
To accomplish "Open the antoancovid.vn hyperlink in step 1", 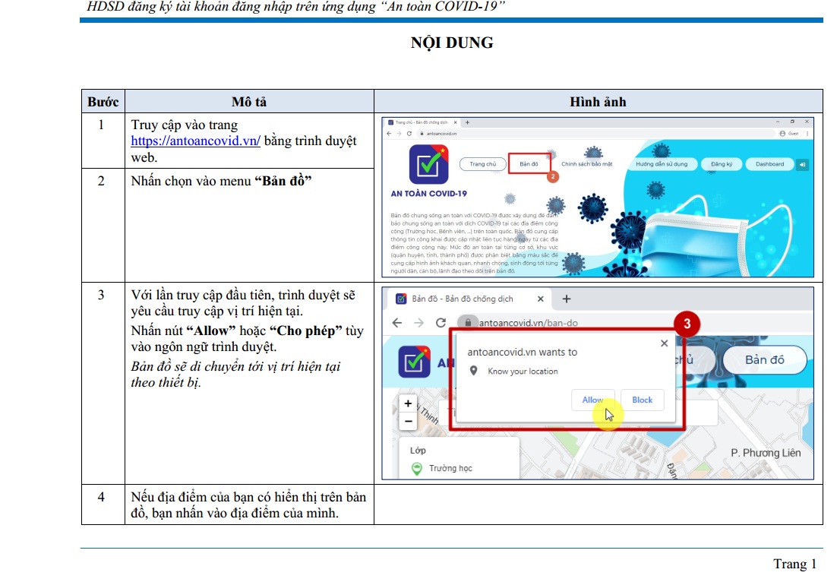I will point(196,141).
